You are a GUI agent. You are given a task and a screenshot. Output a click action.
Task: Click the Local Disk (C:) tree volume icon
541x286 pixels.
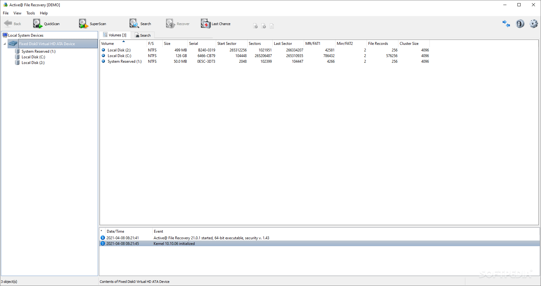point(18,57)
